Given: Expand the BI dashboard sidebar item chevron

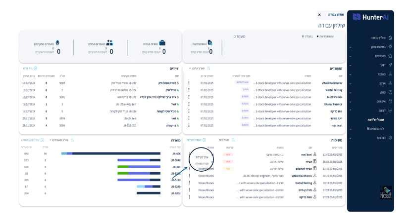Looking at the screenshot, I should pos(350,129).
